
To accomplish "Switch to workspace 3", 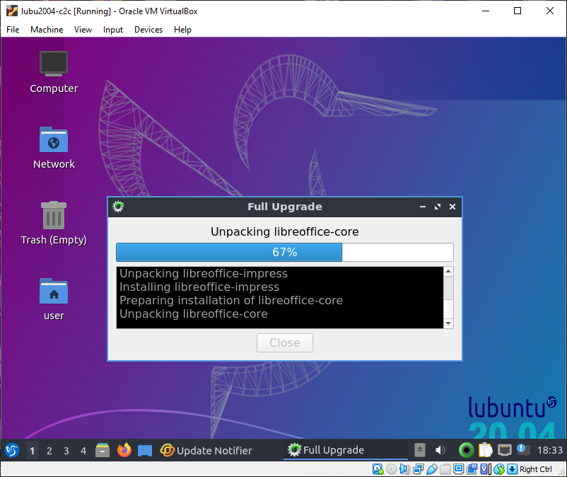I will tap(66, 451).
